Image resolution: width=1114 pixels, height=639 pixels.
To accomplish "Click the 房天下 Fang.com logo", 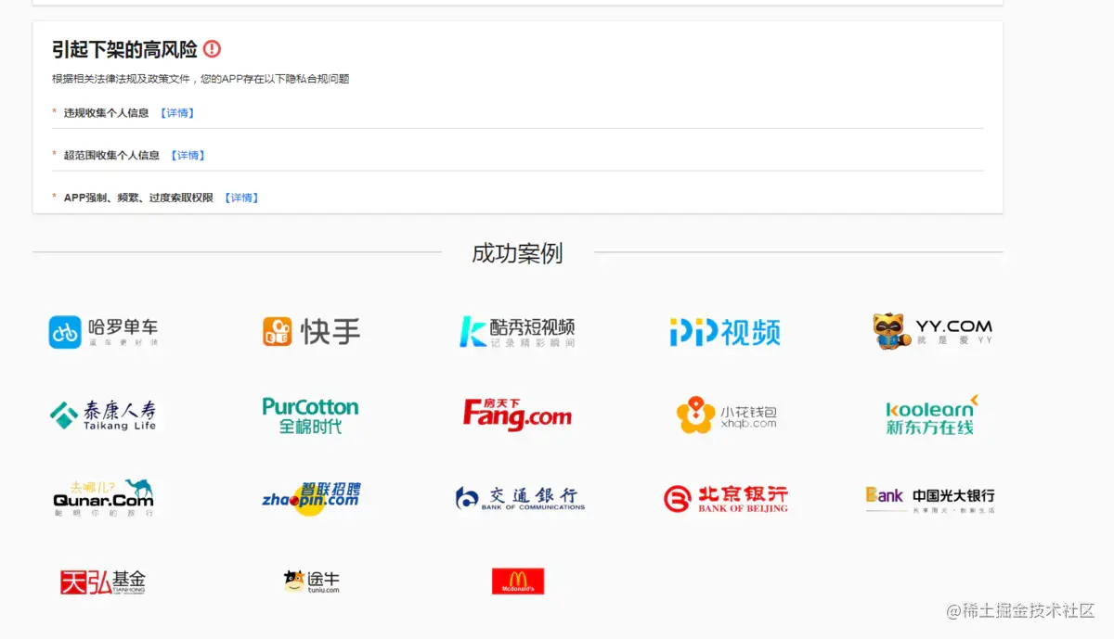I will click(518, 415).
